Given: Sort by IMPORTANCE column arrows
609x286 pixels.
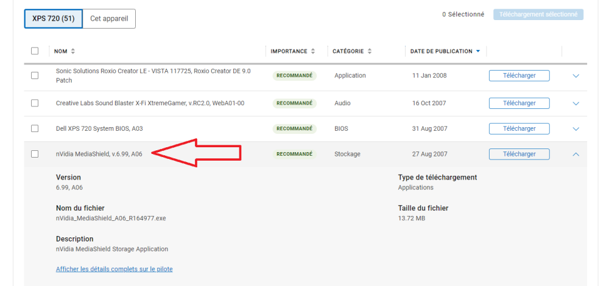Looking at the screenshot, I should [313, 51].
